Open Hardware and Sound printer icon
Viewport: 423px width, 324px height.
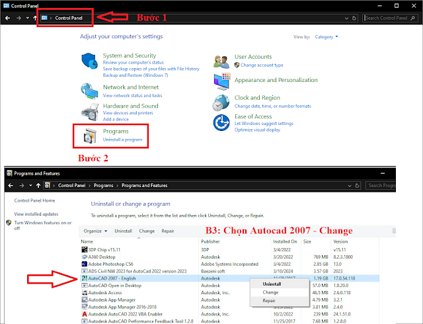tap(90, 112)
